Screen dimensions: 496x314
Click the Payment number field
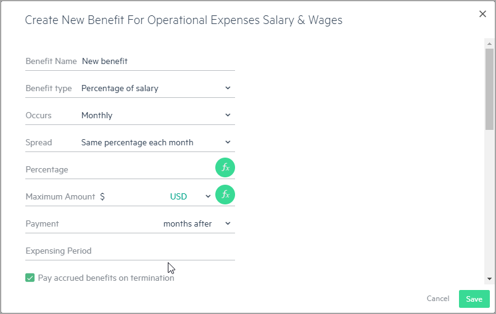click(x=110, y=223)
